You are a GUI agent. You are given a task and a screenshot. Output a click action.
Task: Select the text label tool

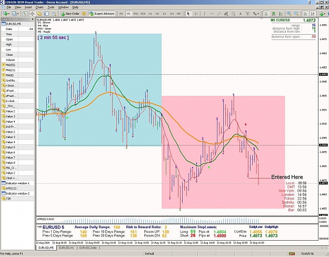click(x=247, y=14)
